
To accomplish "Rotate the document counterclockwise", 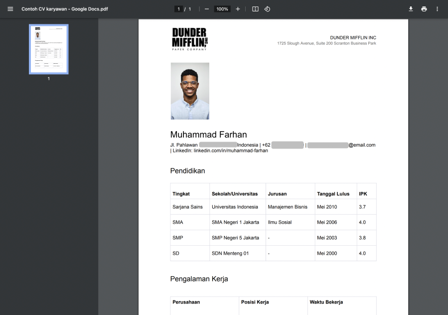I will coord(267,9).
